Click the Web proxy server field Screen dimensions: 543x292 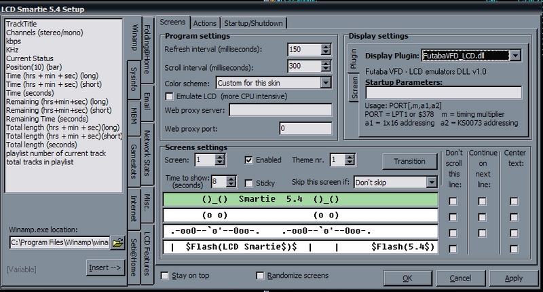tap(280, 110)
